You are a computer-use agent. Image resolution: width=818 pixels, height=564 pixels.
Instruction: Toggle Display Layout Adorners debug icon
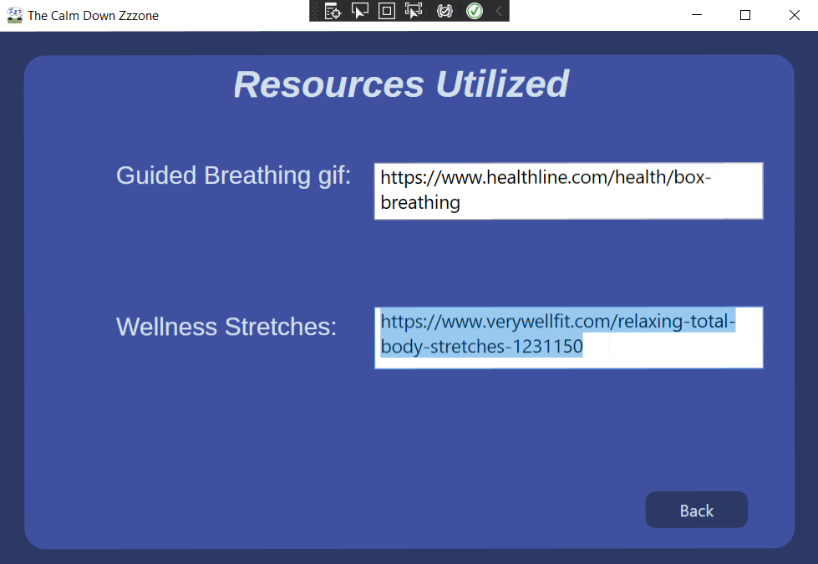387,11
